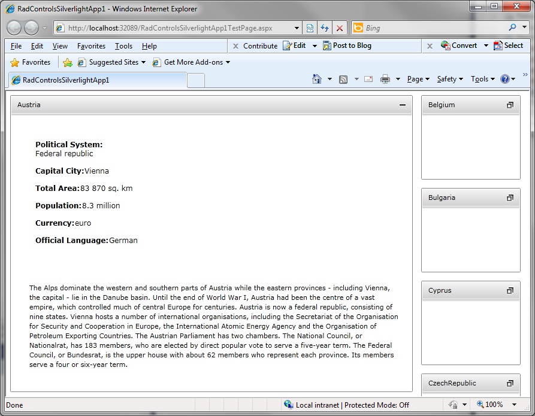
Task: Maximize the Bulgaria tile
Action: [x=510, y=198]
